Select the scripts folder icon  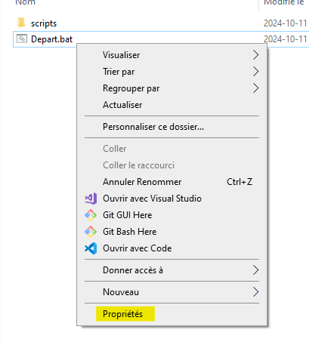click(21, 23)
